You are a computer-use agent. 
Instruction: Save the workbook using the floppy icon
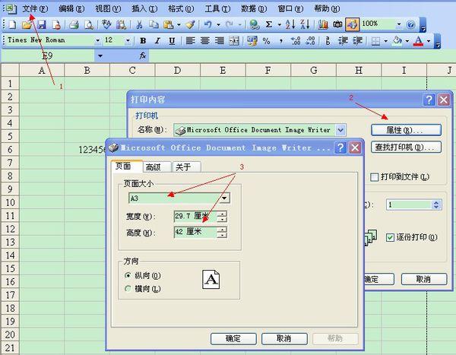point(42,25)
